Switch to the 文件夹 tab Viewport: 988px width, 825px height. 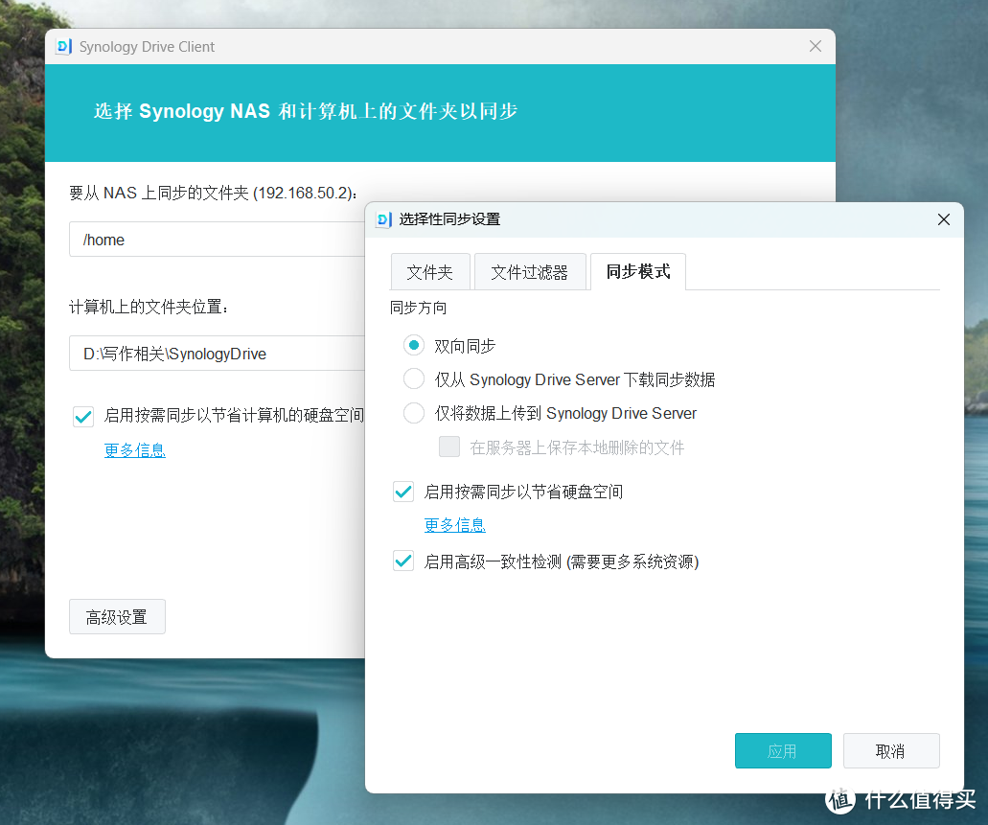pos(430,271)
